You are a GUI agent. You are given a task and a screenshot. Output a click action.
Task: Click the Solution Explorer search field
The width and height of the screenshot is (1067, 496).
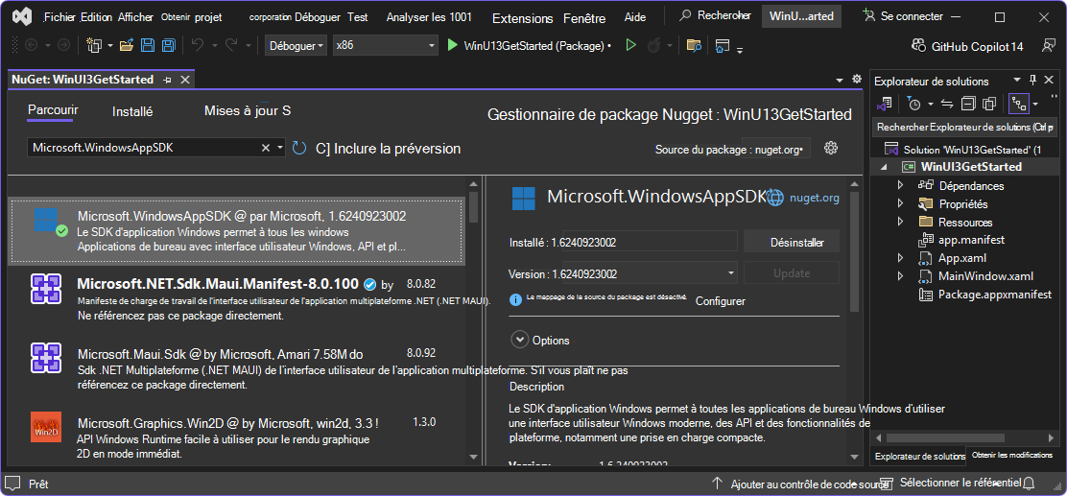click(x=964, y=128)
